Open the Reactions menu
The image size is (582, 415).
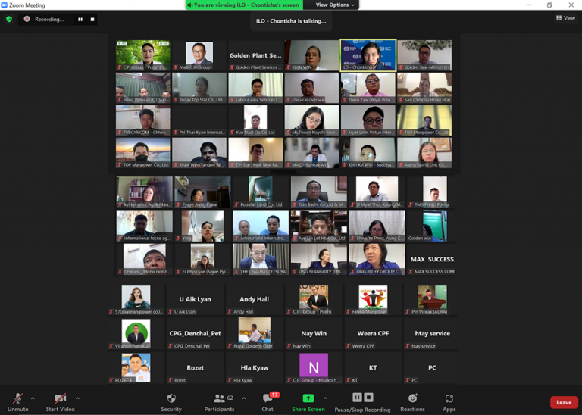click(x=413, y=401)
